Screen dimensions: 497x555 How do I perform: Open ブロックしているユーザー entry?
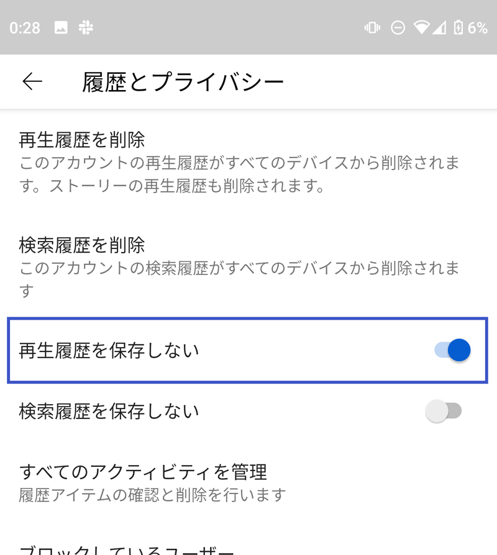click(127, 549)
